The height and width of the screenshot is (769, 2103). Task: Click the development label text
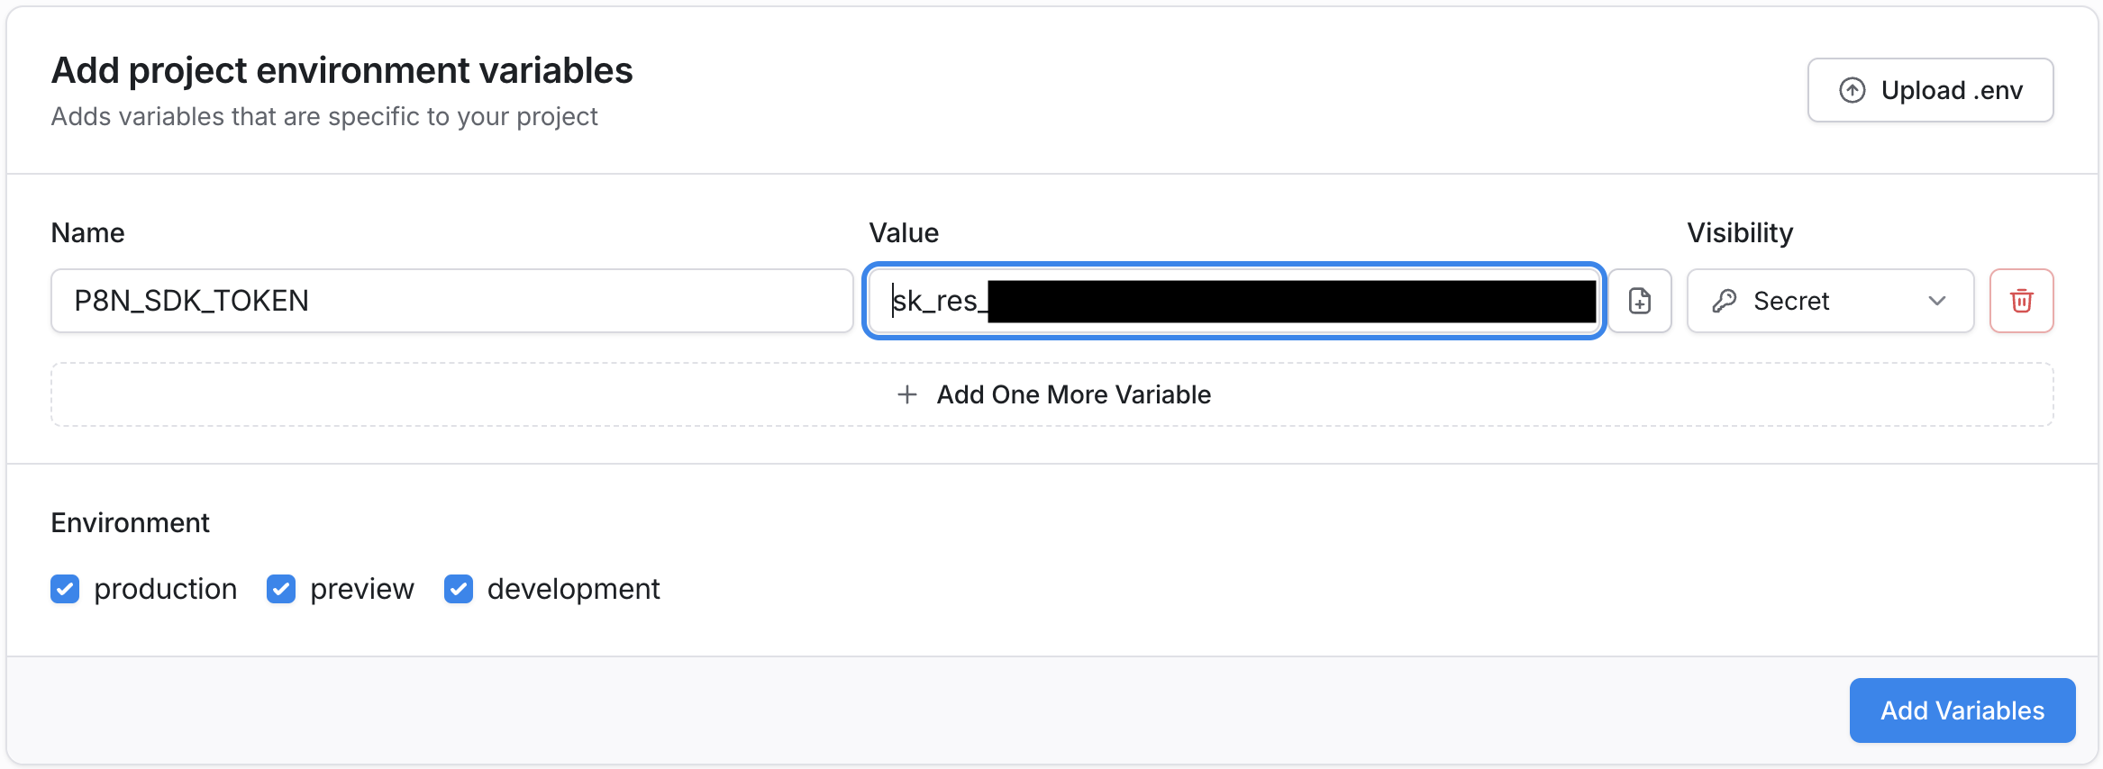pos(574,589)
